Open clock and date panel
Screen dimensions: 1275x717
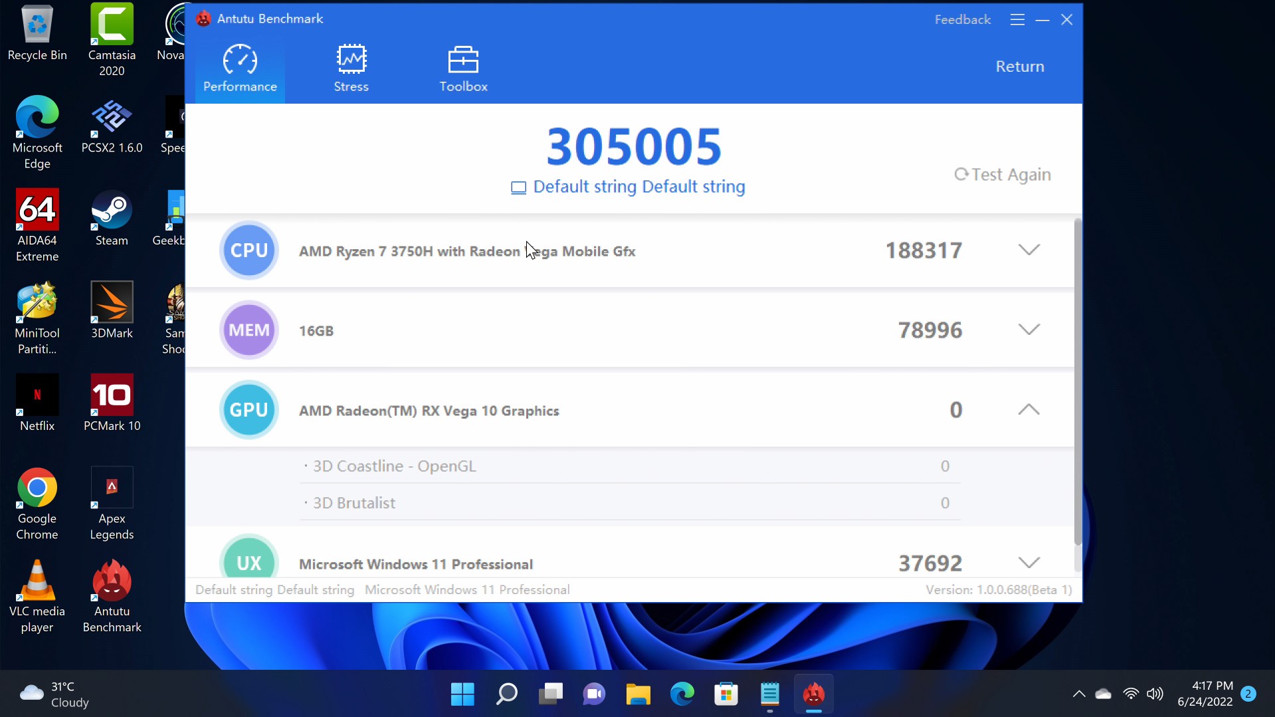click(1205, 694)
